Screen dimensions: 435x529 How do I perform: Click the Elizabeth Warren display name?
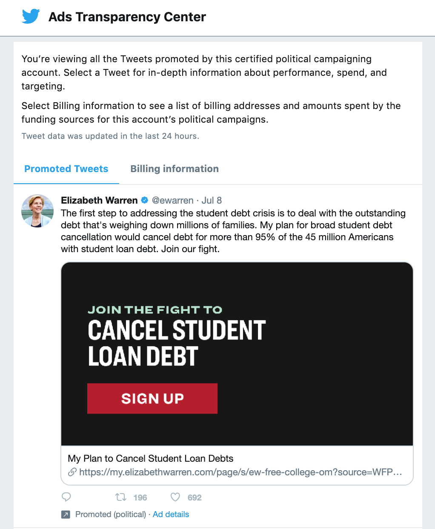99,200
